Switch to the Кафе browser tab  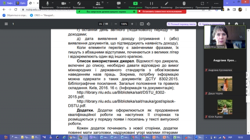pyautogui.click(x=8, y=3)
